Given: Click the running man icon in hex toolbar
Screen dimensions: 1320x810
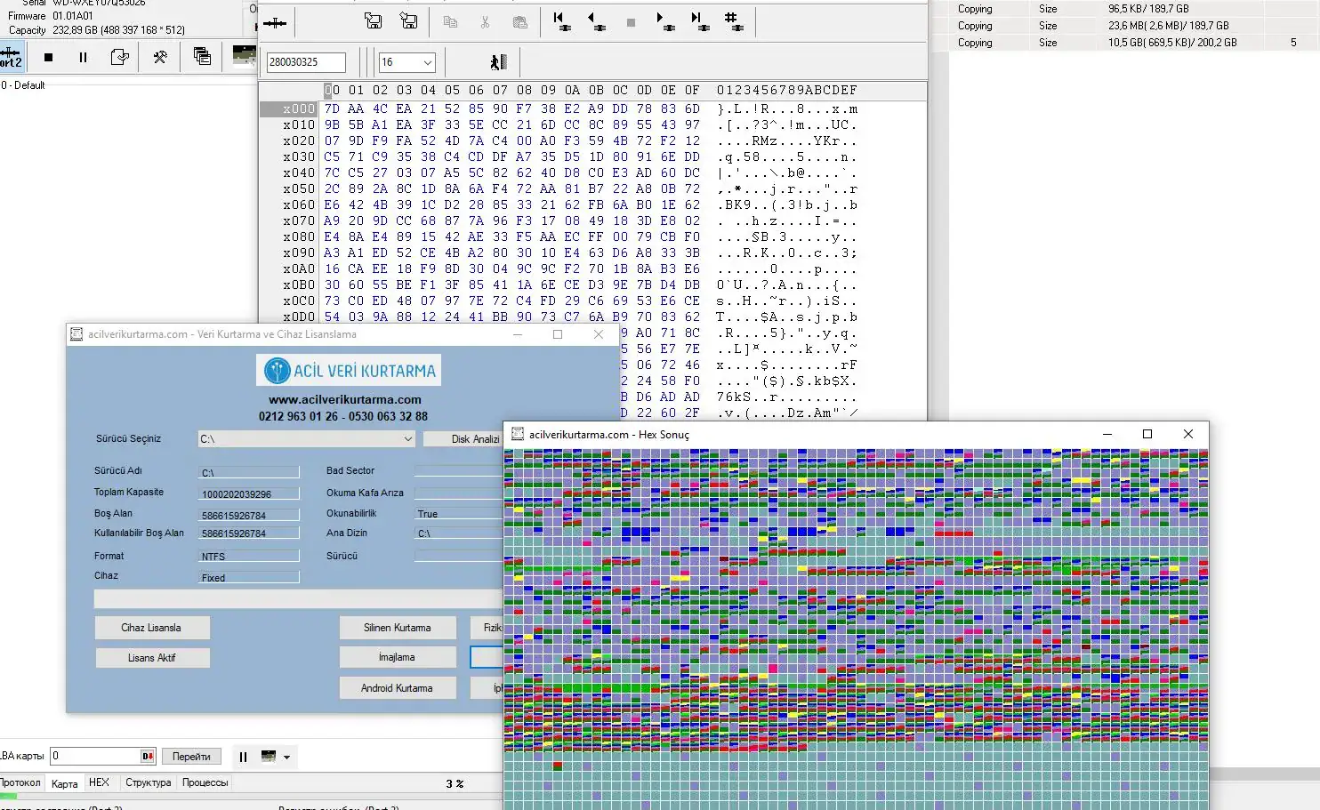Looking at the screenshot, I should [498, 62].
